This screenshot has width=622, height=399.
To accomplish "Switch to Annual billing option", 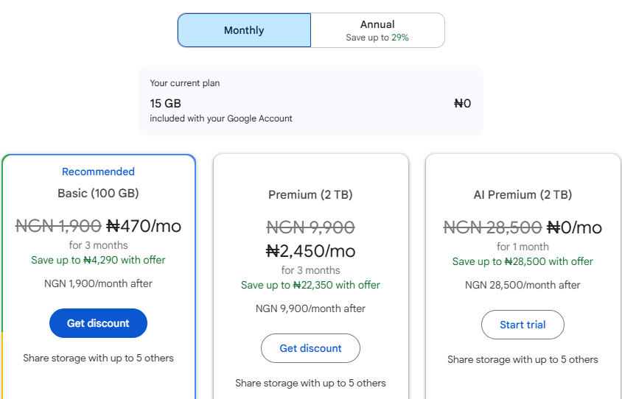I will click(377, 30).
